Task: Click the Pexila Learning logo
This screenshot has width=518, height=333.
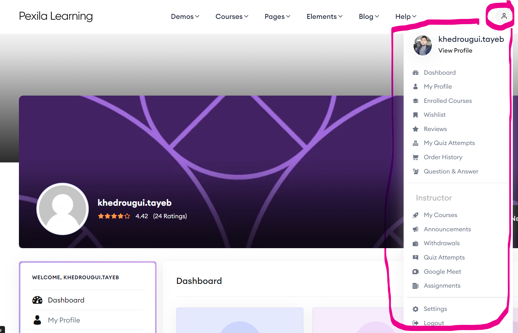Action: 56,16
